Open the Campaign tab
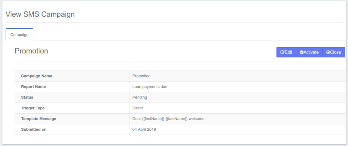348x146 pixels. (19, 35)
